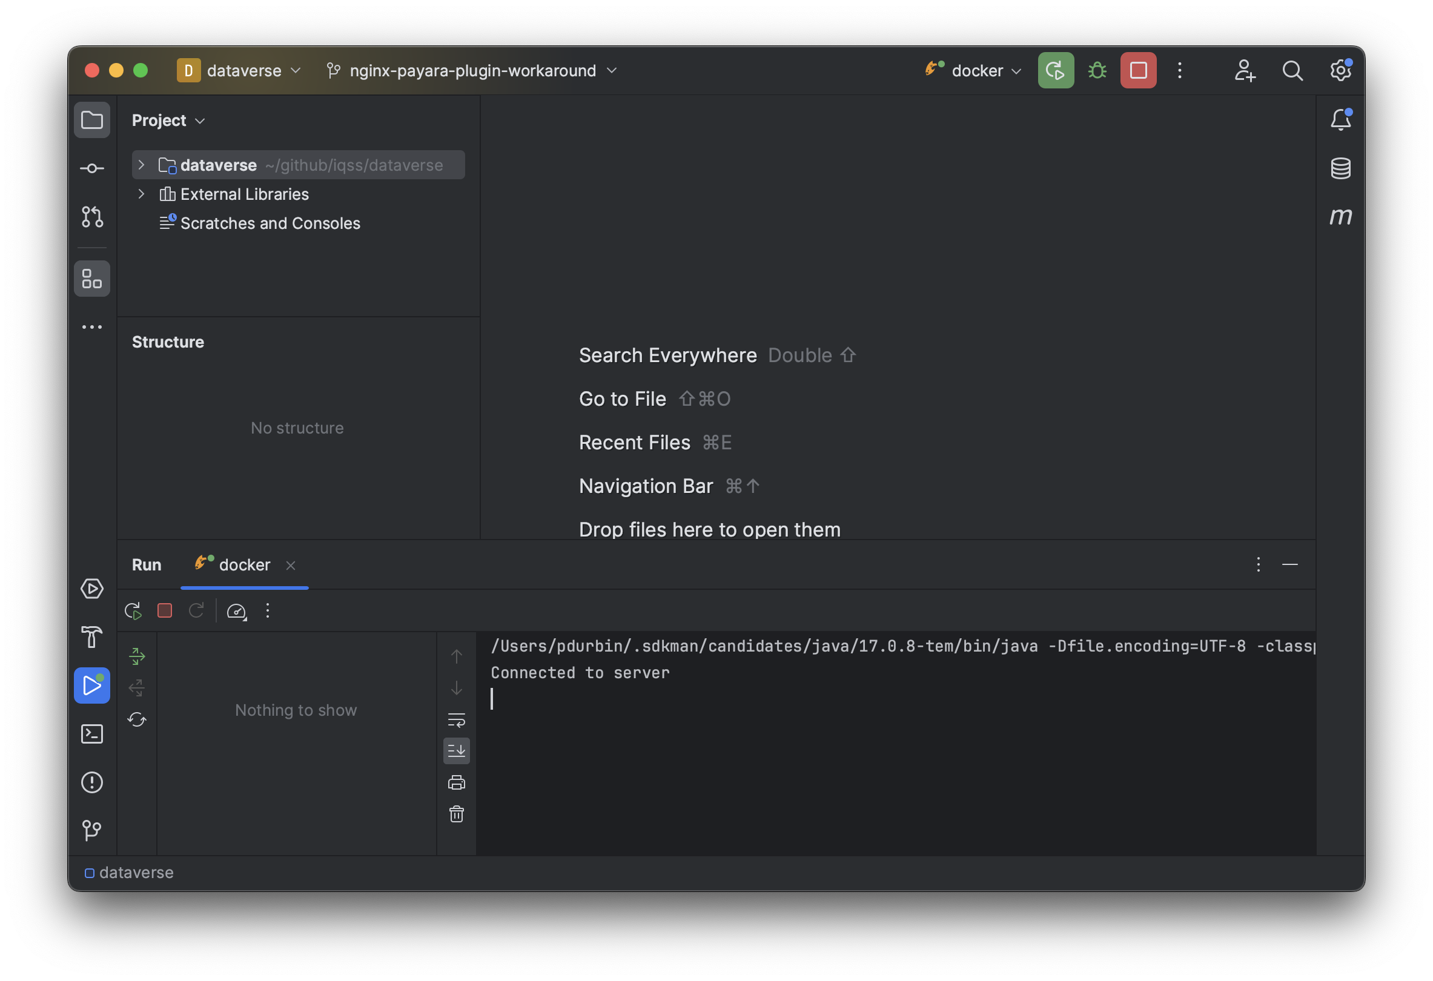Open the Database tool window
This screenshot has width=1433, height=981.
tap(1340, 168)
